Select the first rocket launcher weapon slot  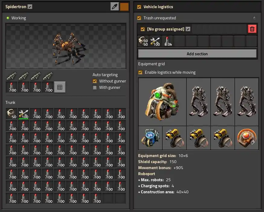pyautogui.click(x=11, y=76)
